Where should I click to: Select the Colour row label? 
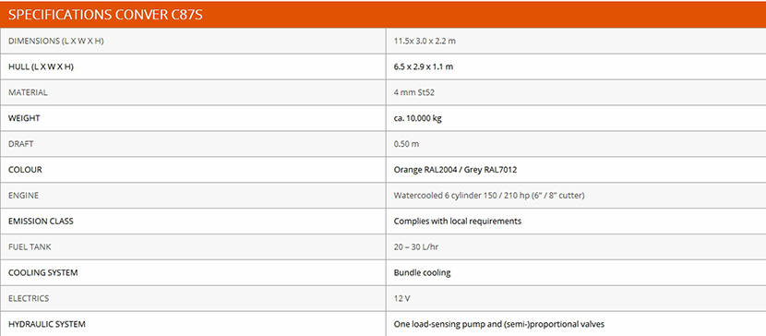pyautogui.click(x=25, y=170)
